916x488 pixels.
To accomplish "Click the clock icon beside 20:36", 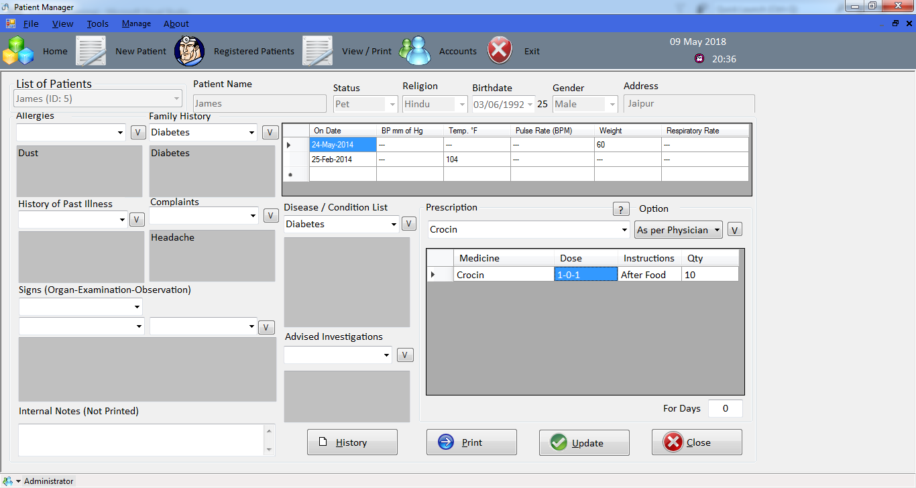I will 699,58.
